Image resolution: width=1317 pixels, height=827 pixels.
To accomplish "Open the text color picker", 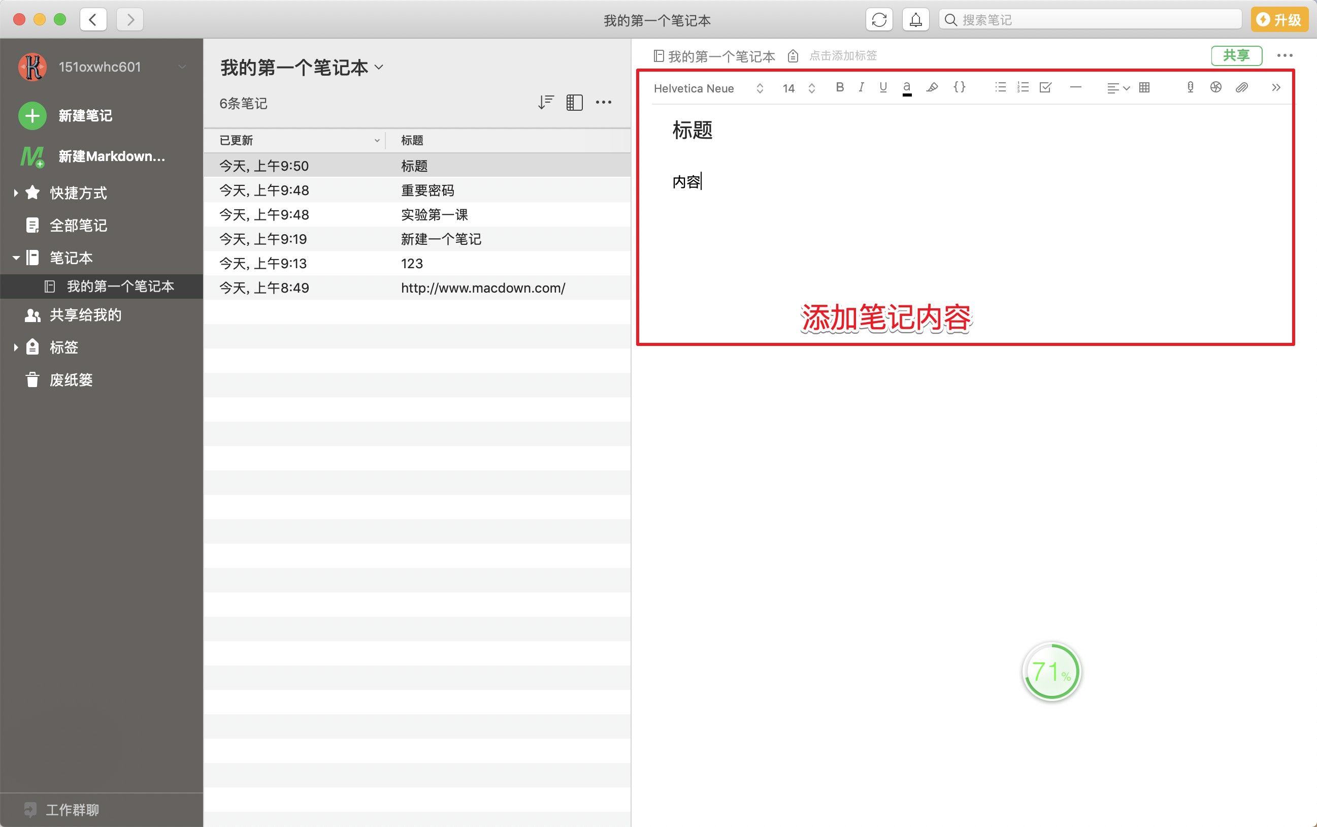I will (906, 87).
